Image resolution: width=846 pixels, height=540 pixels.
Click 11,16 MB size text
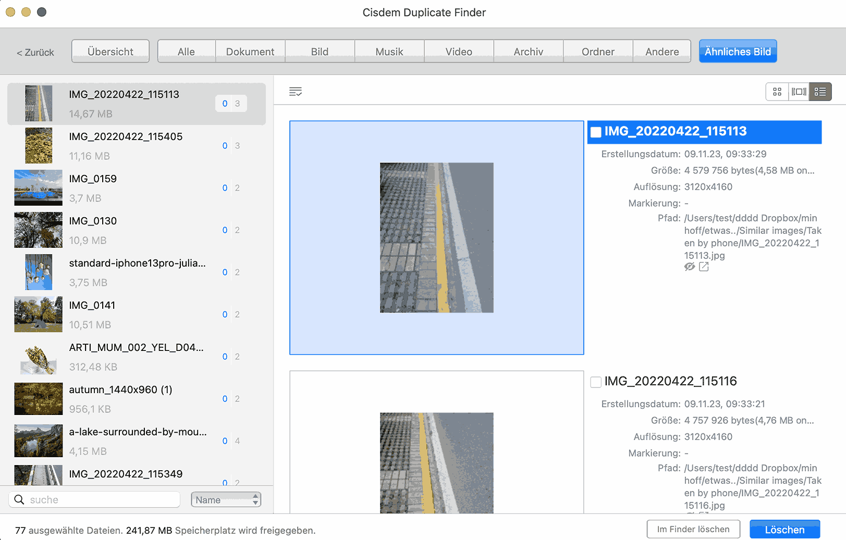pos(89,156)
